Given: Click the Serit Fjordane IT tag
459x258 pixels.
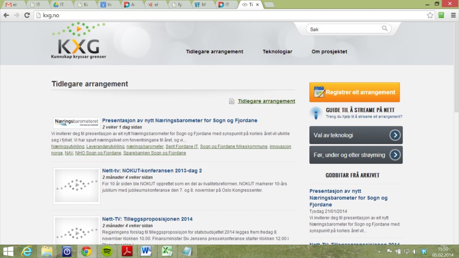Looking at the screenshot, I should (x=181, y=146).
